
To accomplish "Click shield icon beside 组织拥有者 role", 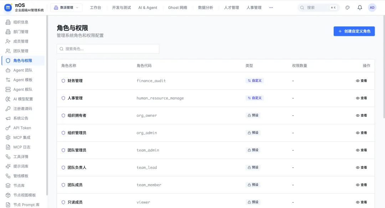I will click(63, 115).
